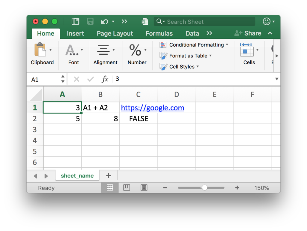The image size is (307, 231).
Task: Open the Font group
Action: point(74,54)
